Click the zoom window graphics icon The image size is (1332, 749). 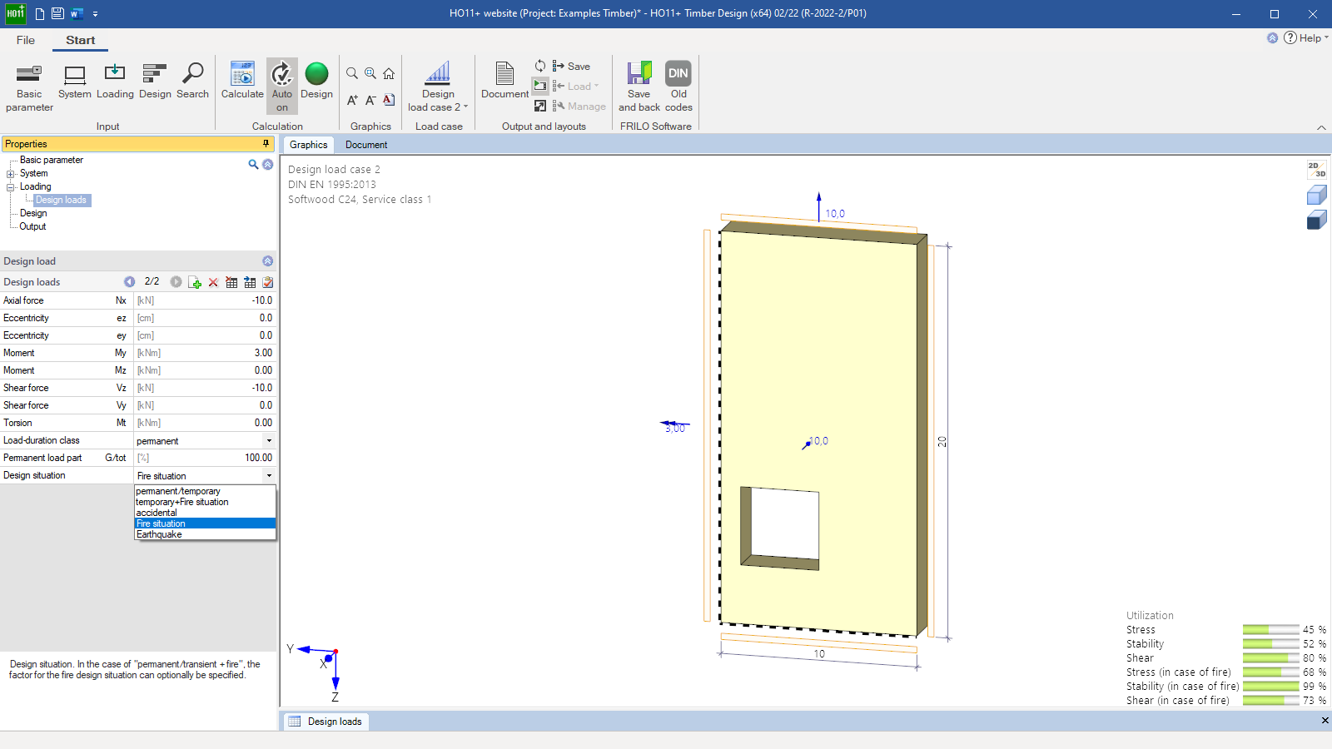pos(370,73)
